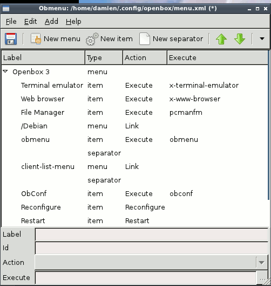Close the Obmenu window
Image resolution: width=271 pixels, height=286 pixels.
(x=266, y=9)
